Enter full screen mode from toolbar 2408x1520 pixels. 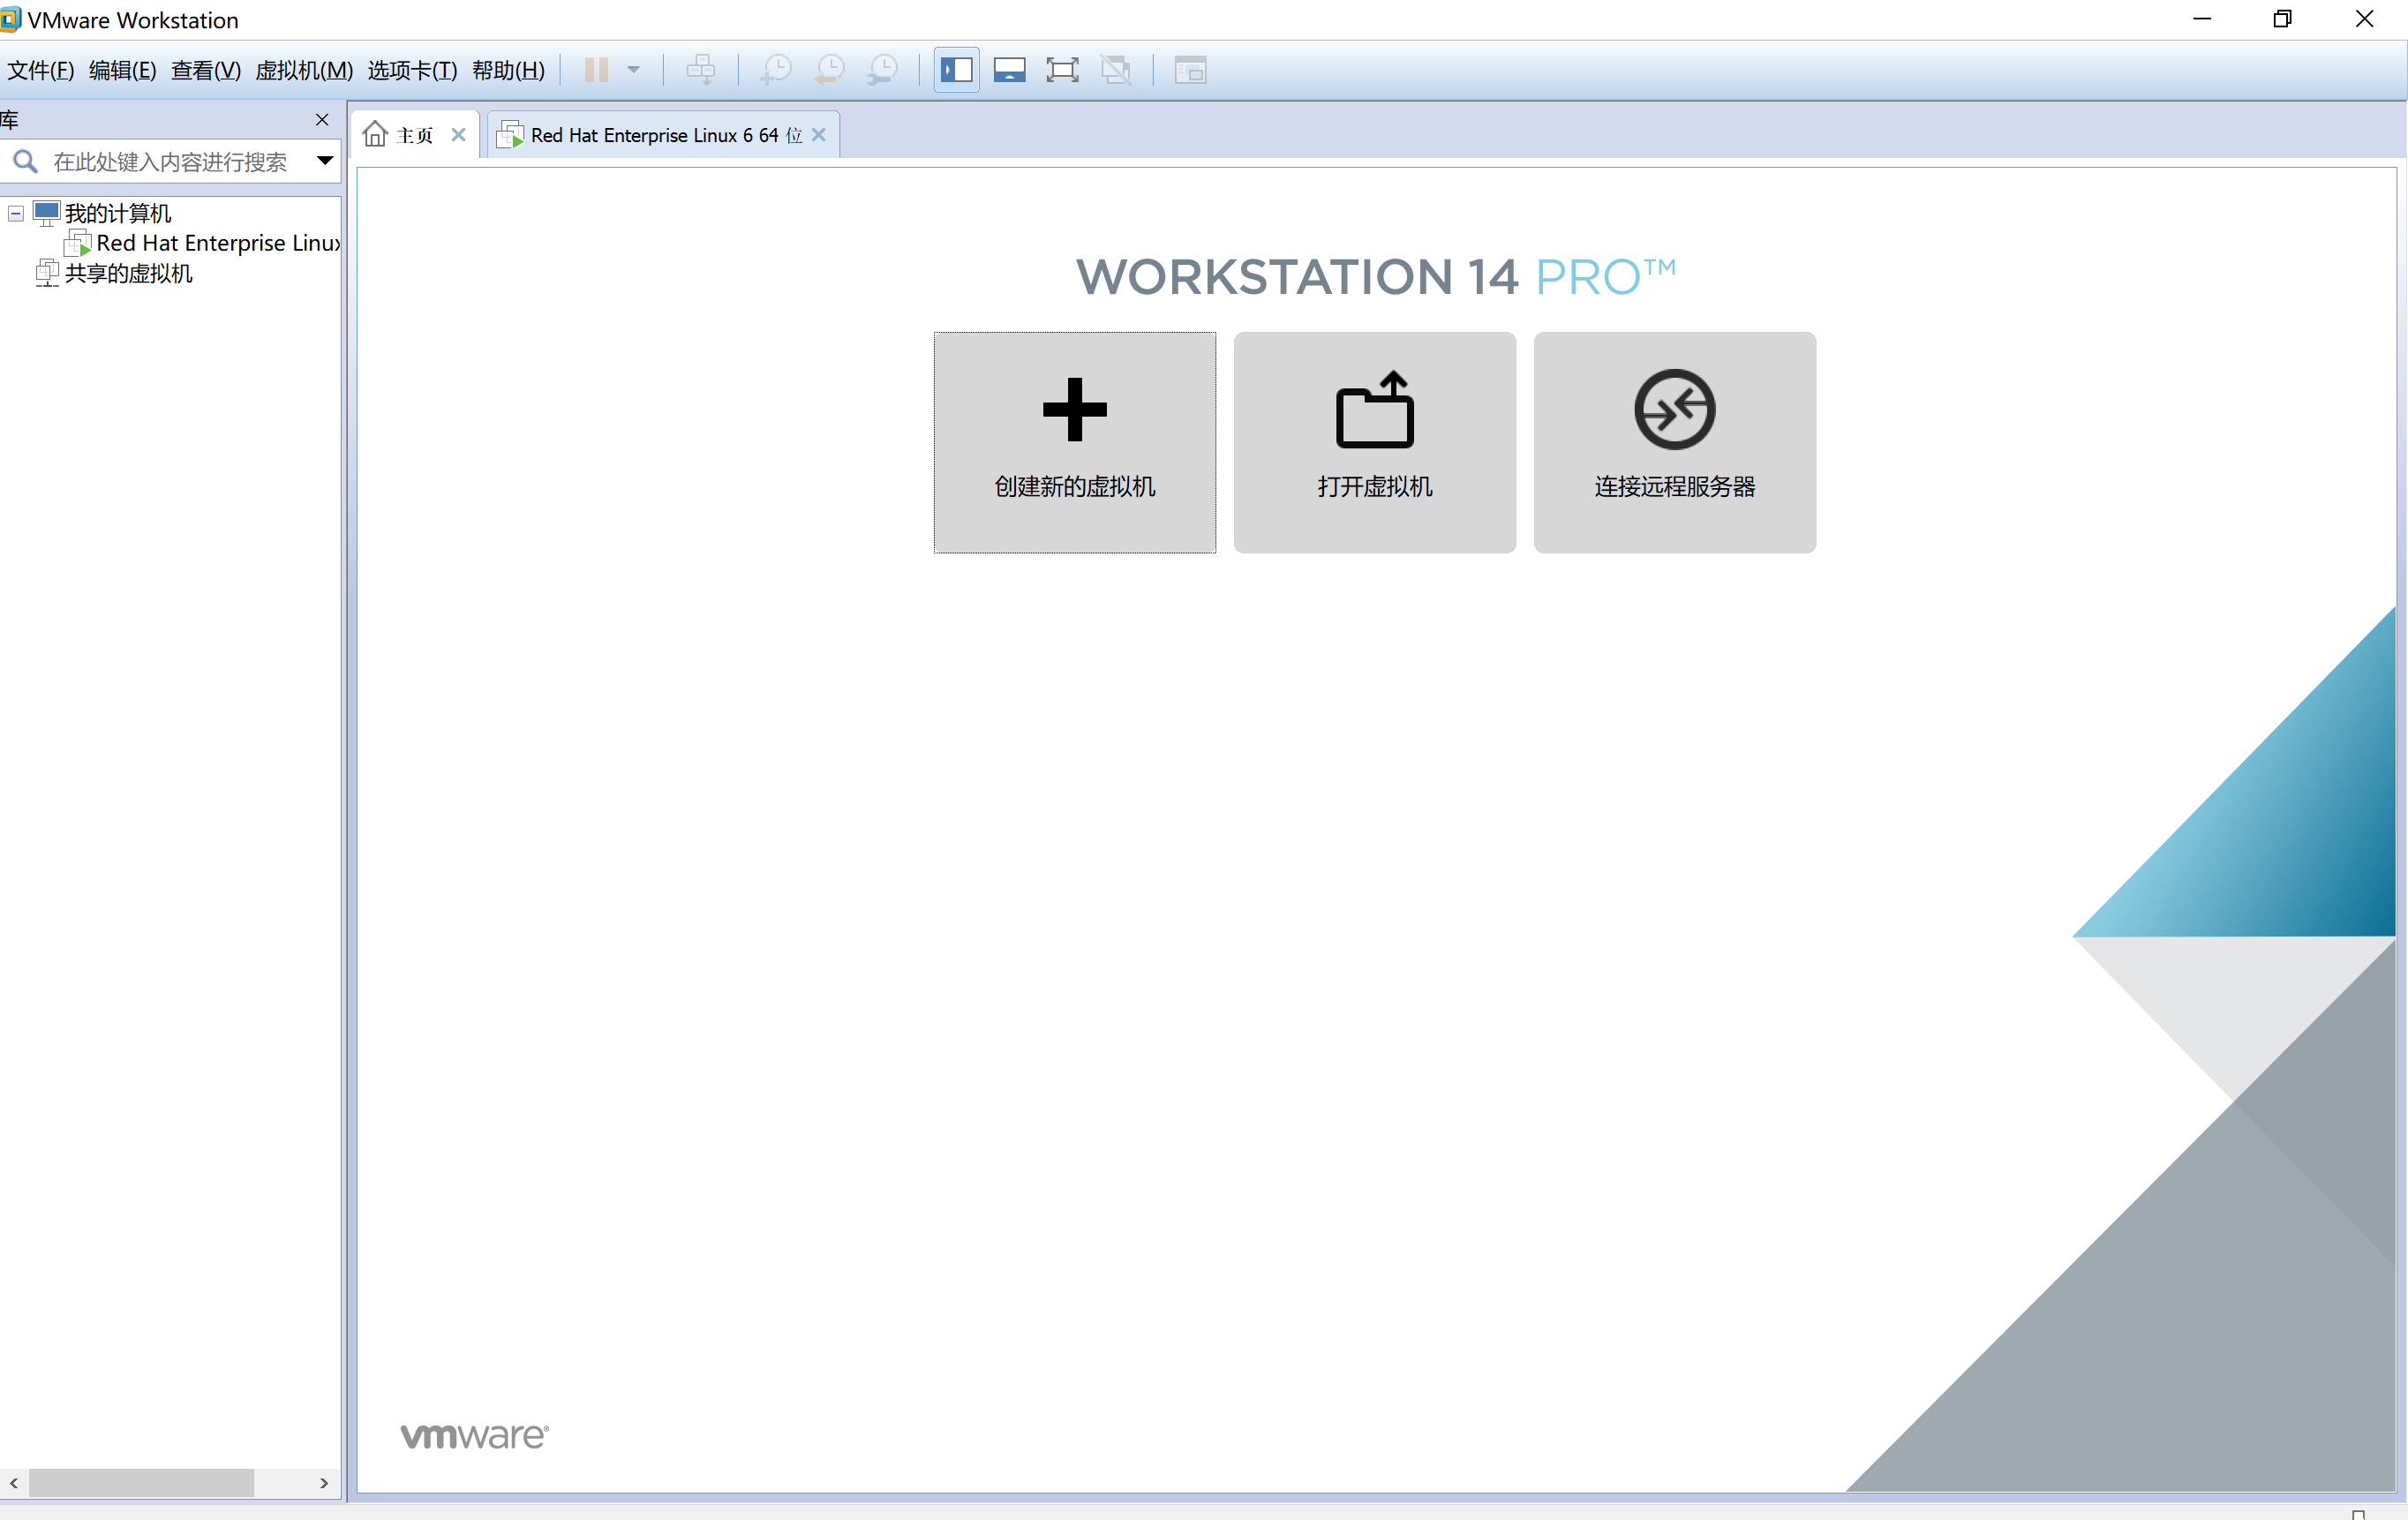point(1062,70)
